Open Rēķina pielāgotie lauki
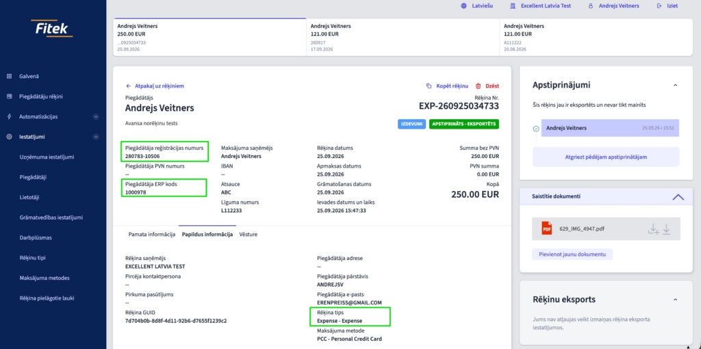Viewport: 701px width, 349px height. 46,298
